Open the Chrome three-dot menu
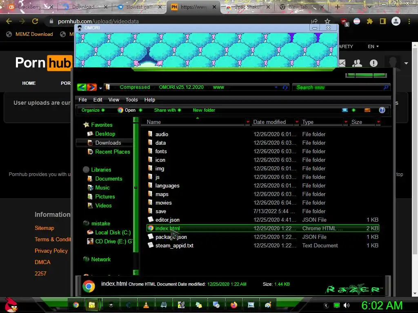 point(409,21)
